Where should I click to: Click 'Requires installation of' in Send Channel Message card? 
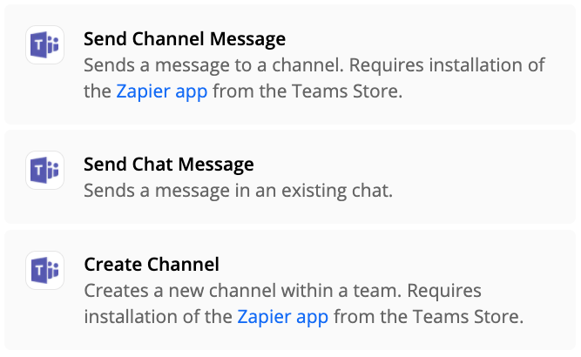[447, 65]
